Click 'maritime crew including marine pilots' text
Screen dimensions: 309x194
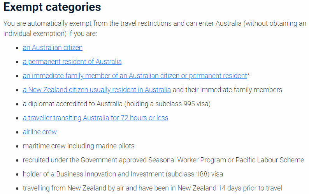[x=79, y=146]
